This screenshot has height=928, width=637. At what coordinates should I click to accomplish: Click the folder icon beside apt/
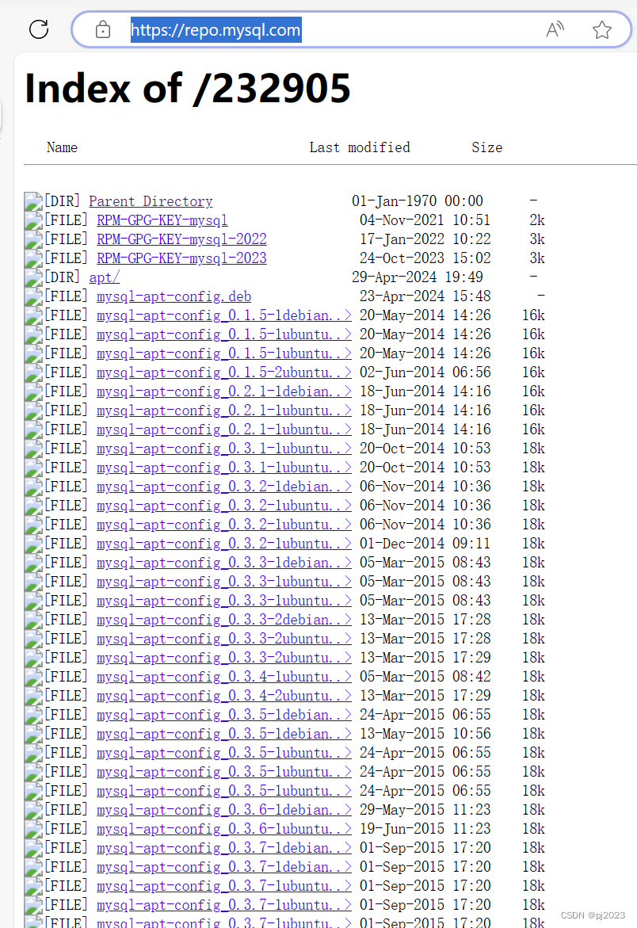(33, 277)
